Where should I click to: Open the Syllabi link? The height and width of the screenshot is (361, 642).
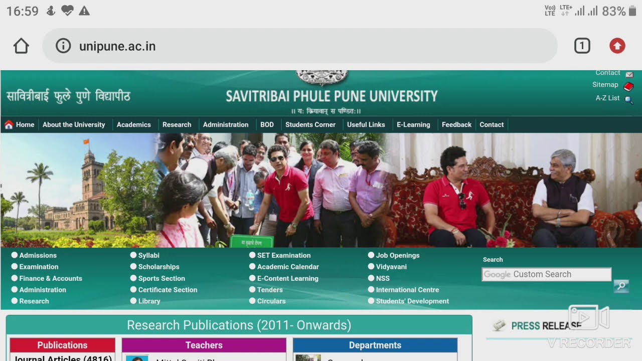pos(149,255)
